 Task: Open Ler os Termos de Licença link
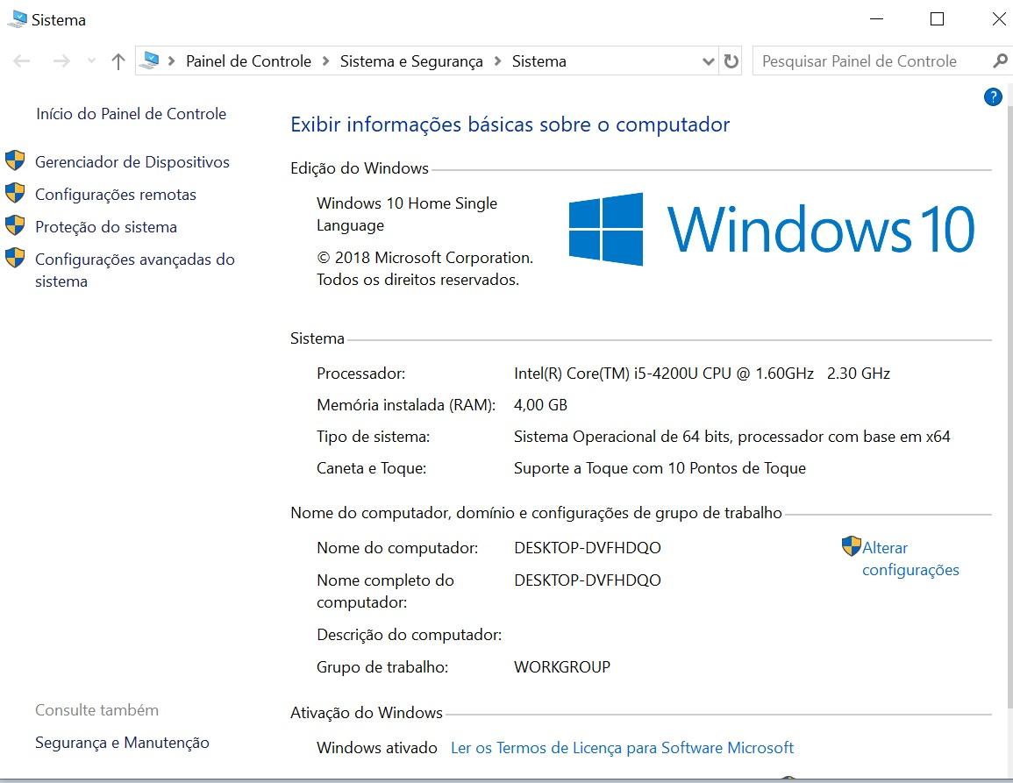pos(622,747)
